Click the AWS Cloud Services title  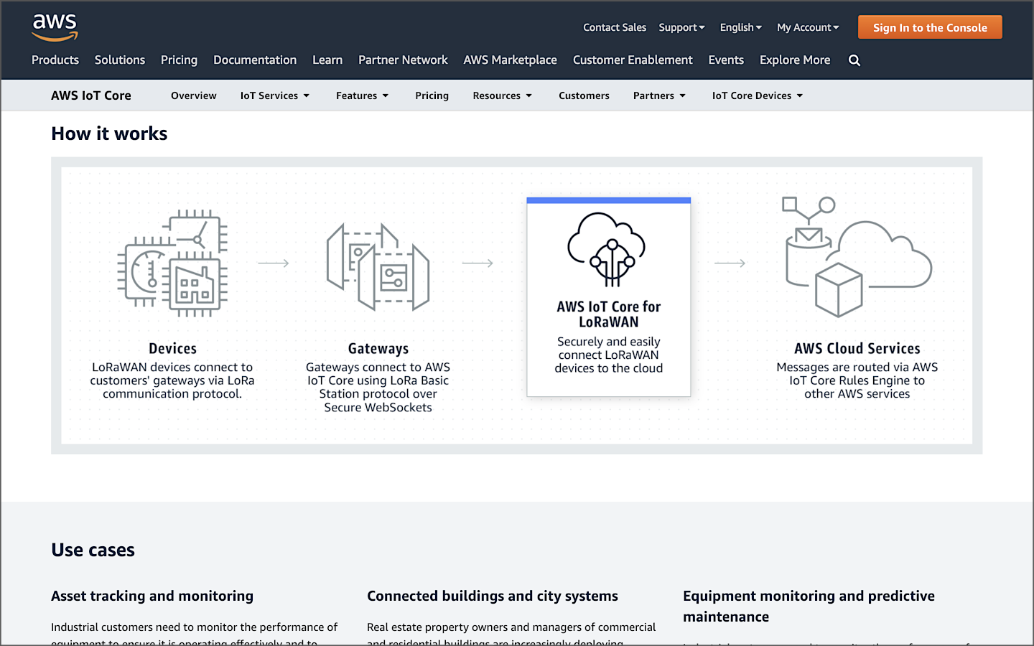pos(857,349)
